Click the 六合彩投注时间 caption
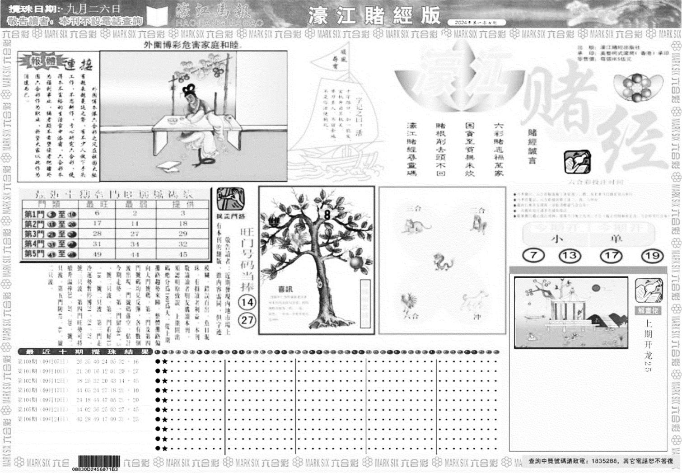 click(596, 182)
